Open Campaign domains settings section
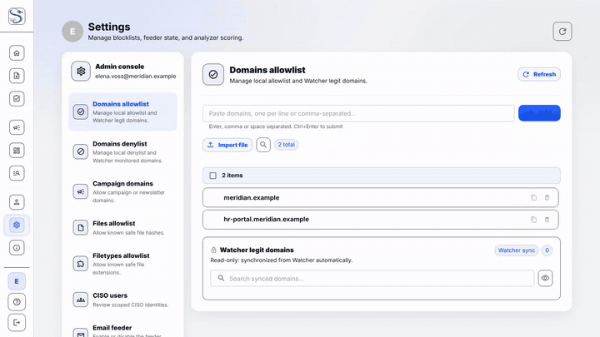Viewport: 600px width, 337px height. 122,191
